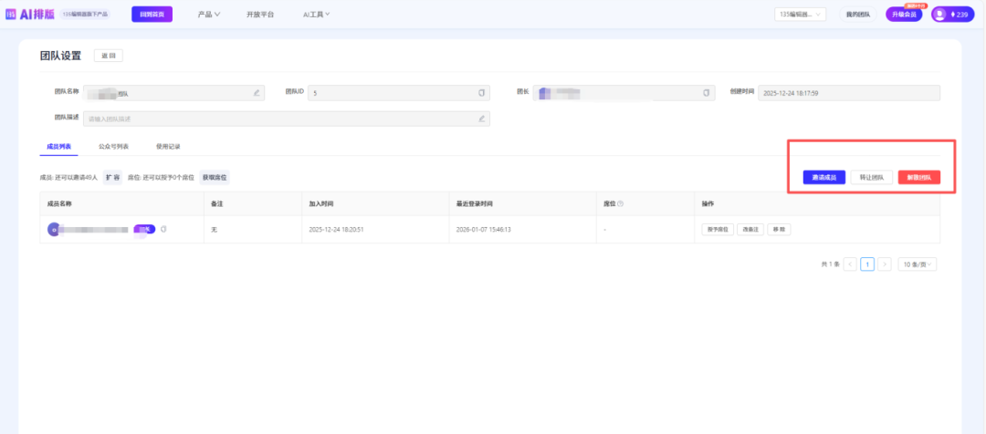Click 改备注 in the member row
The width and height of the screenshot is (986, 434).
coord(750,229)
